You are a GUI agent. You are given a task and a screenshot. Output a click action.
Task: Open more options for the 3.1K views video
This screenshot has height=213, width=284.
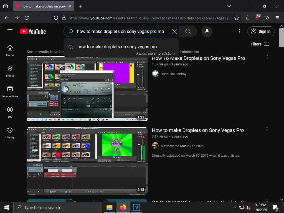tap(267, 129)
